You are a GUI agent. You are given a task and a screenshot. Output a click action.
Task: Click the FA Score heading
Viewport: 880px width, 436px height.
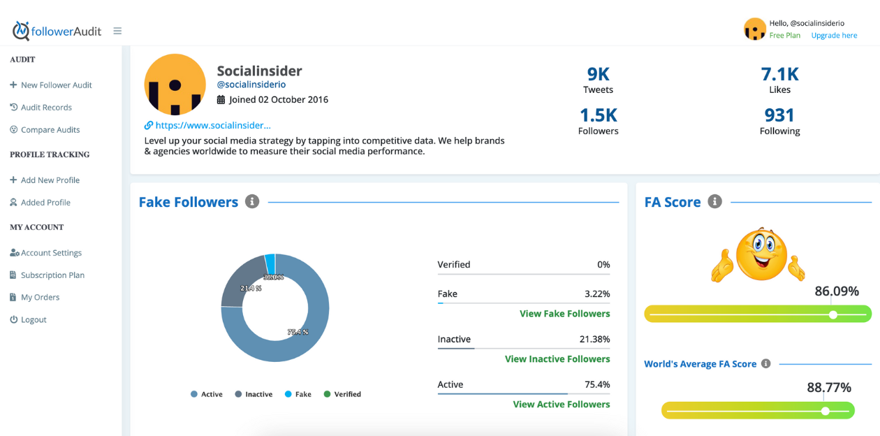pos(673,202)
